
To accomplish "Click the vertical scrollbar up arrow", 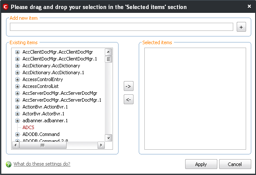I will click(x=108, y=52).
